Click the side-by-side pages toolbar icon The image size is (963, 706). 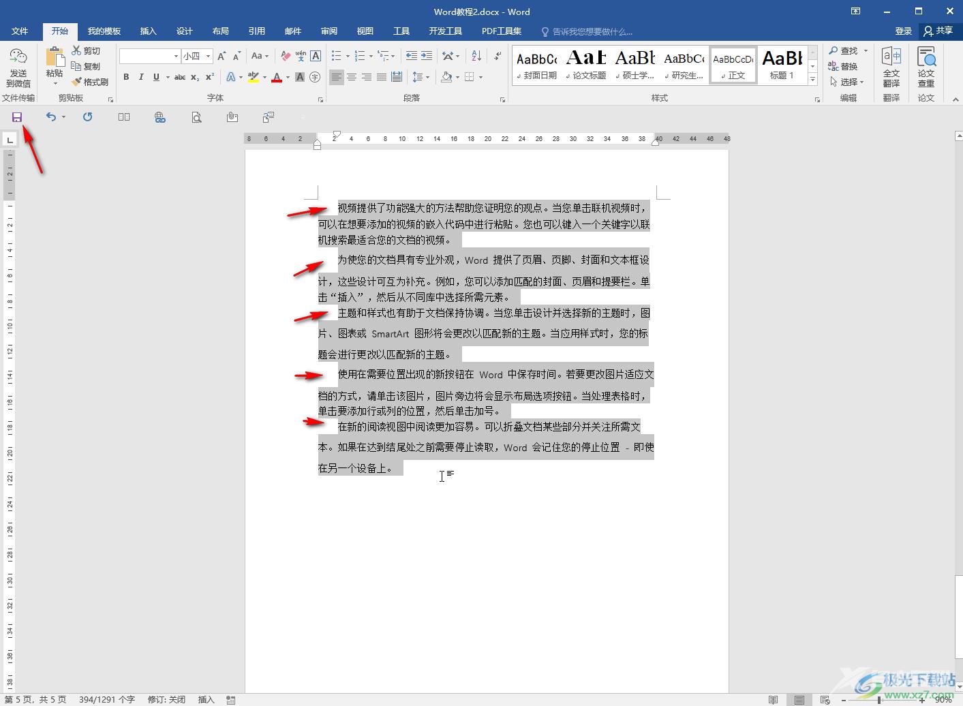[x=123, y=117]
